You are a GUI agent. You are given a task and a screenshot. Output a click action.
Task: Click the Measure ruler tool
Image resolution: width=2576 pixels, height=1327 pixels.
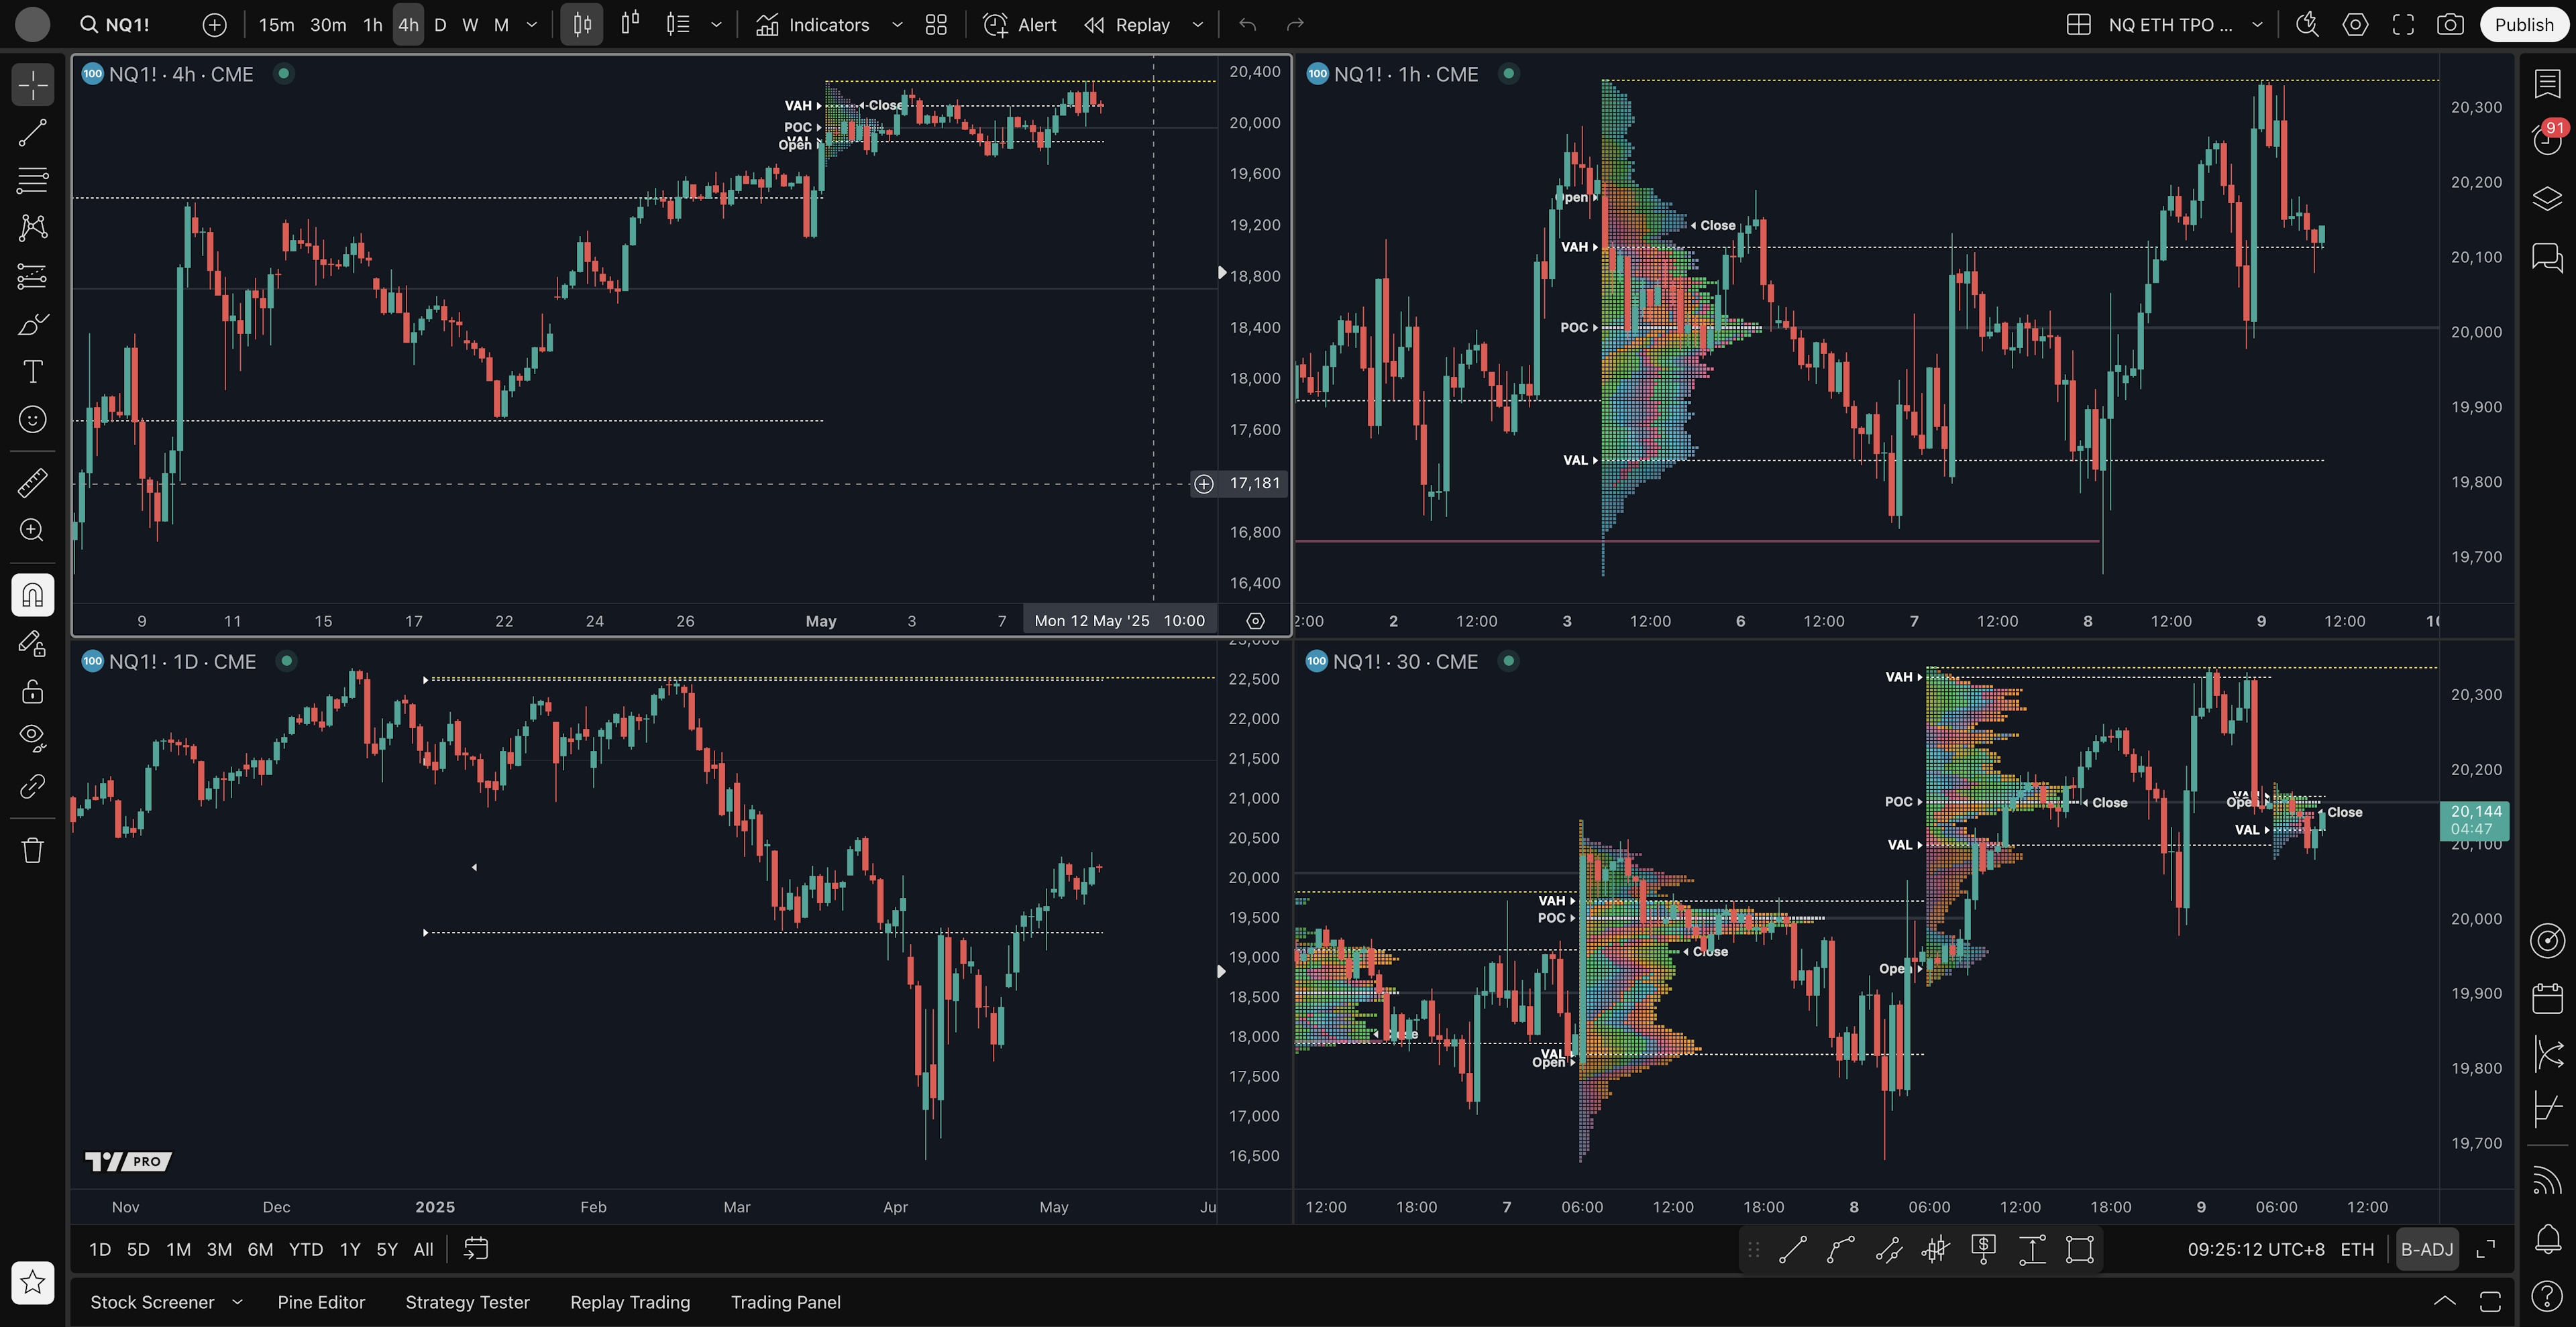32,483
